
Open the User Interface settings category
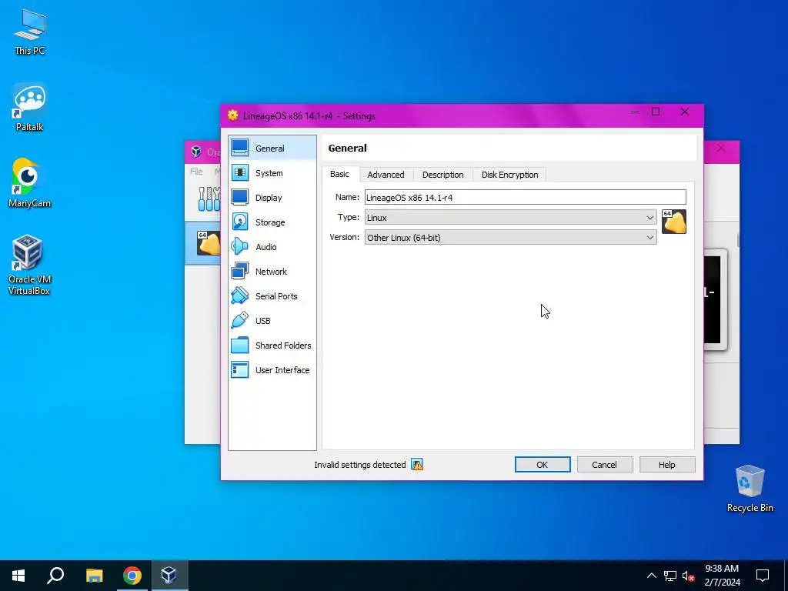[x=272, y=370]
